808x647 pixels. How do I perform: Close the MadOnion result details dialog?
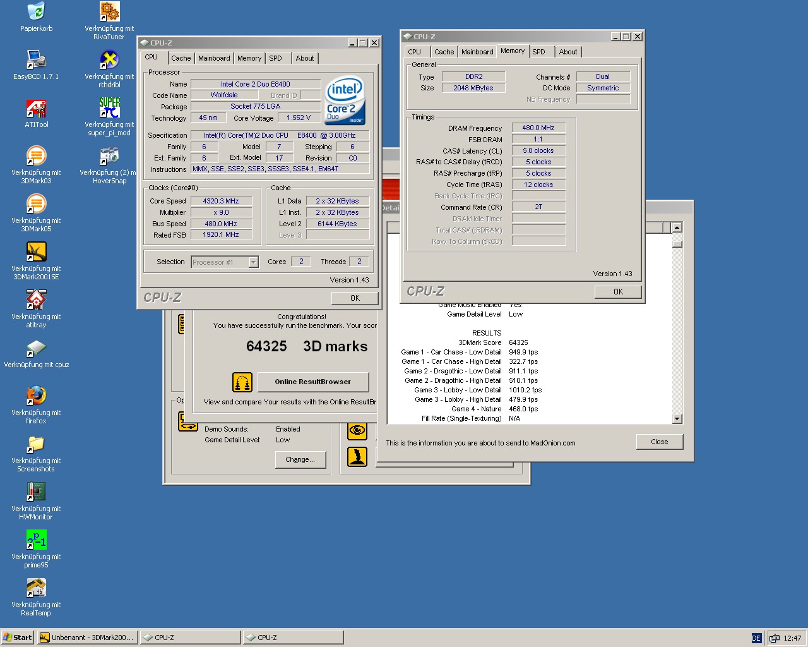[x=660, y=442]
